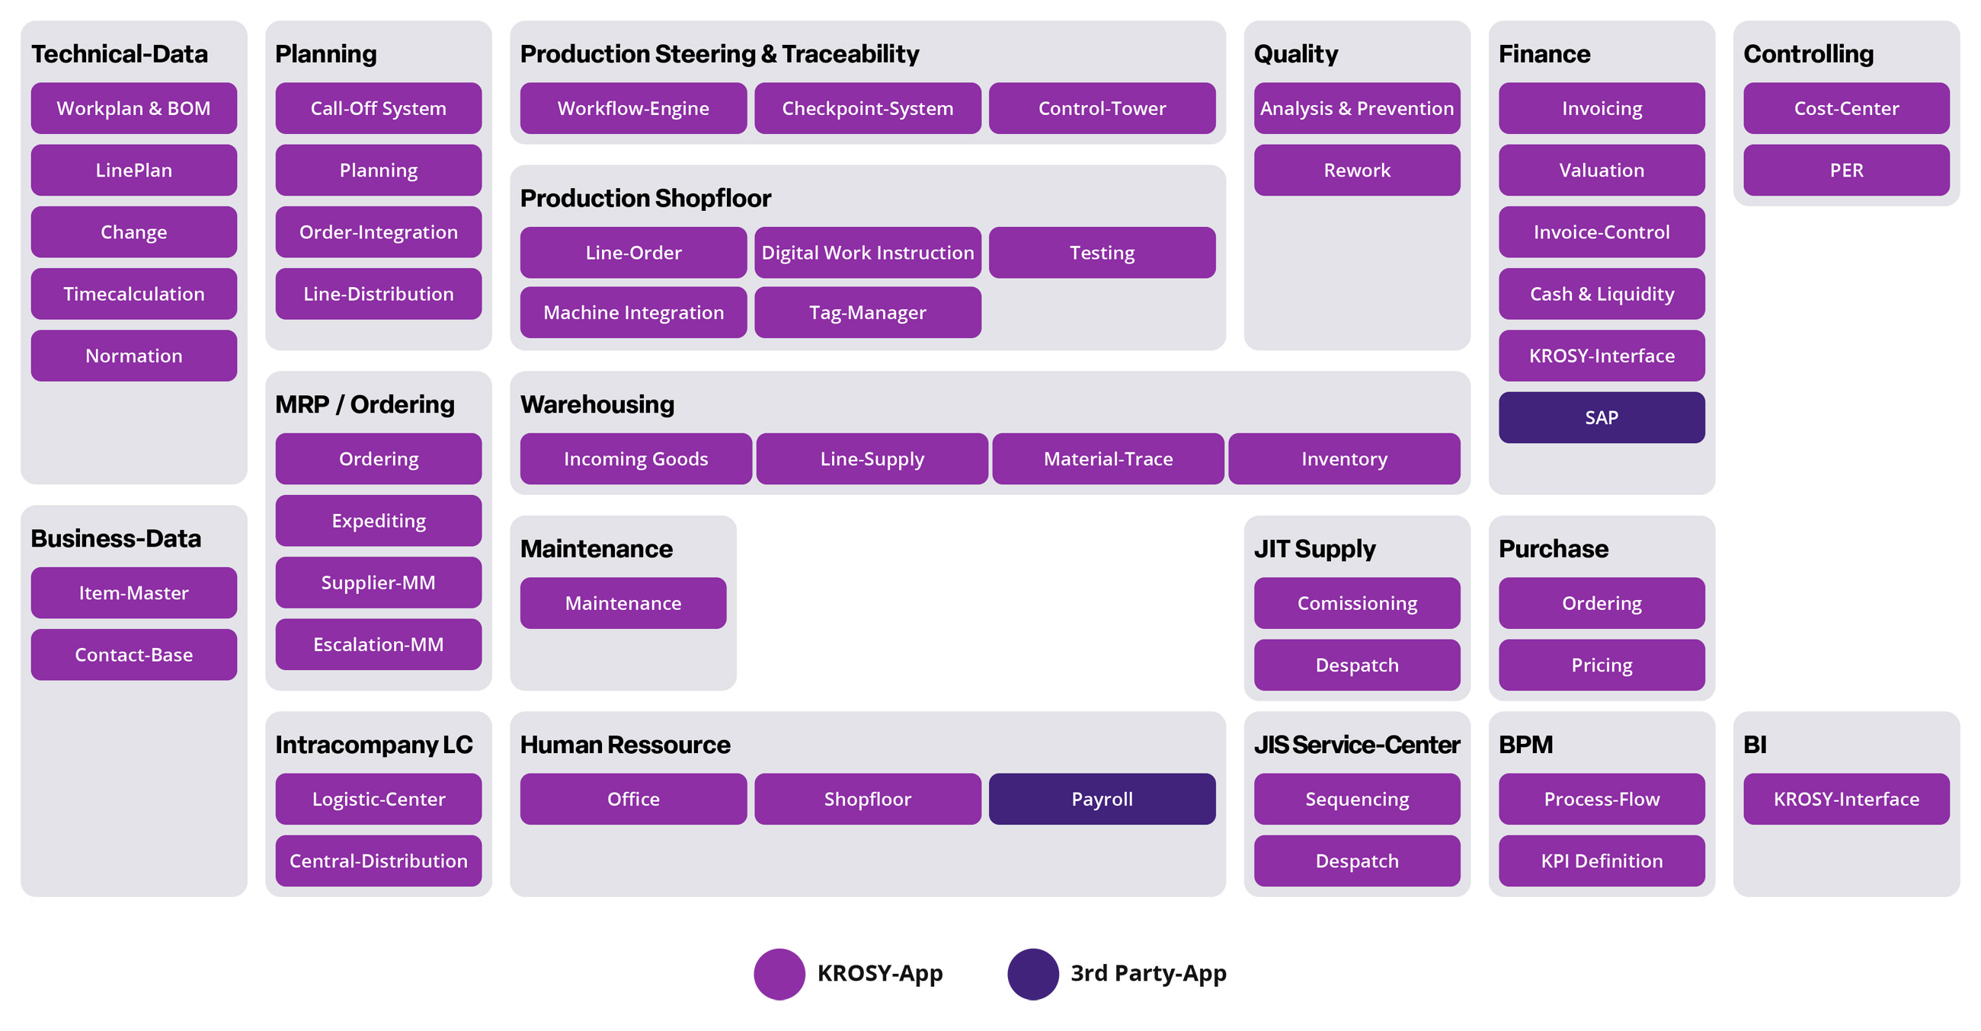The image size is (1981, 1031).
Task: Open the Sequencing tile in JIS Service-Center
Action: 1356,799
